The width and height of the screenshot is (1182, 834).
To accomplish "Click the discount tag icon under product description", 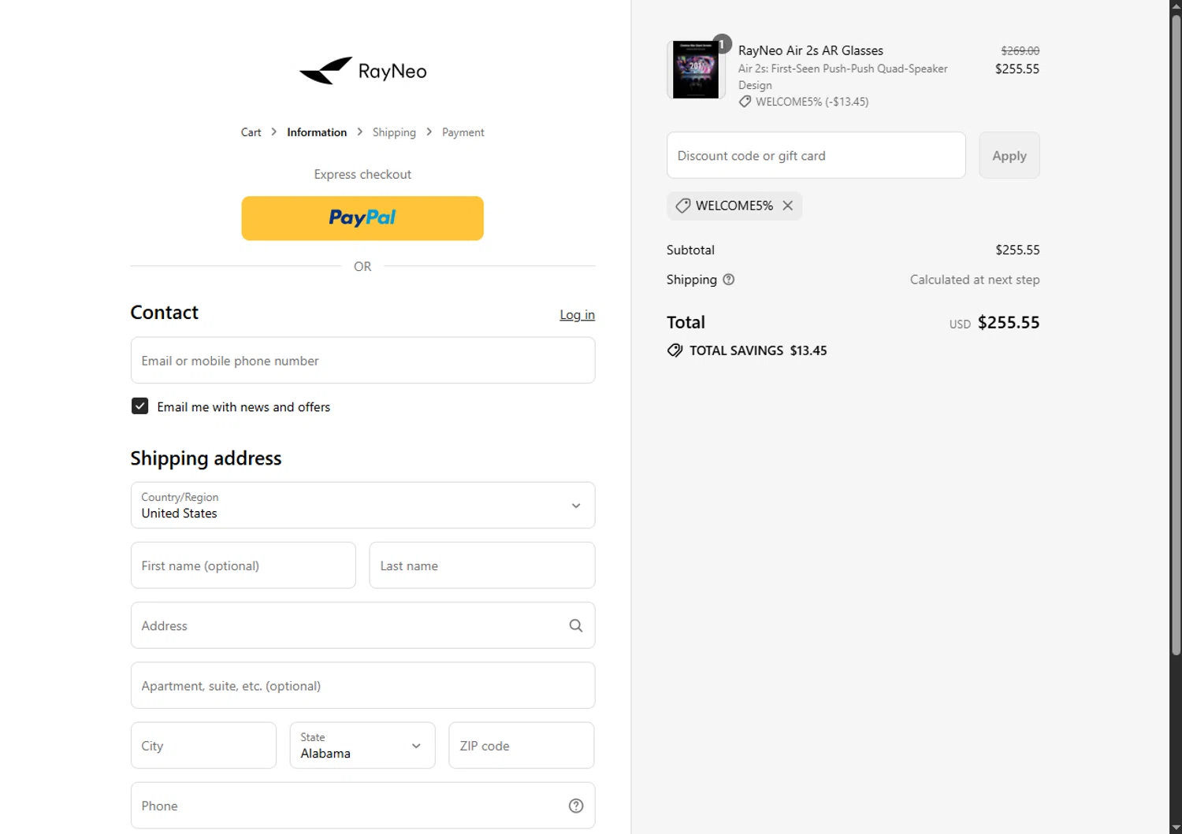I will [745, 102].
